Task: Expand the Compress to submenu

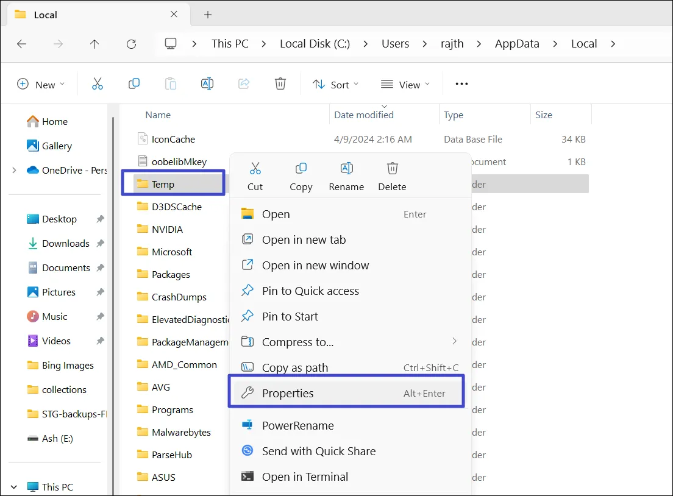Action: (454, 341)
